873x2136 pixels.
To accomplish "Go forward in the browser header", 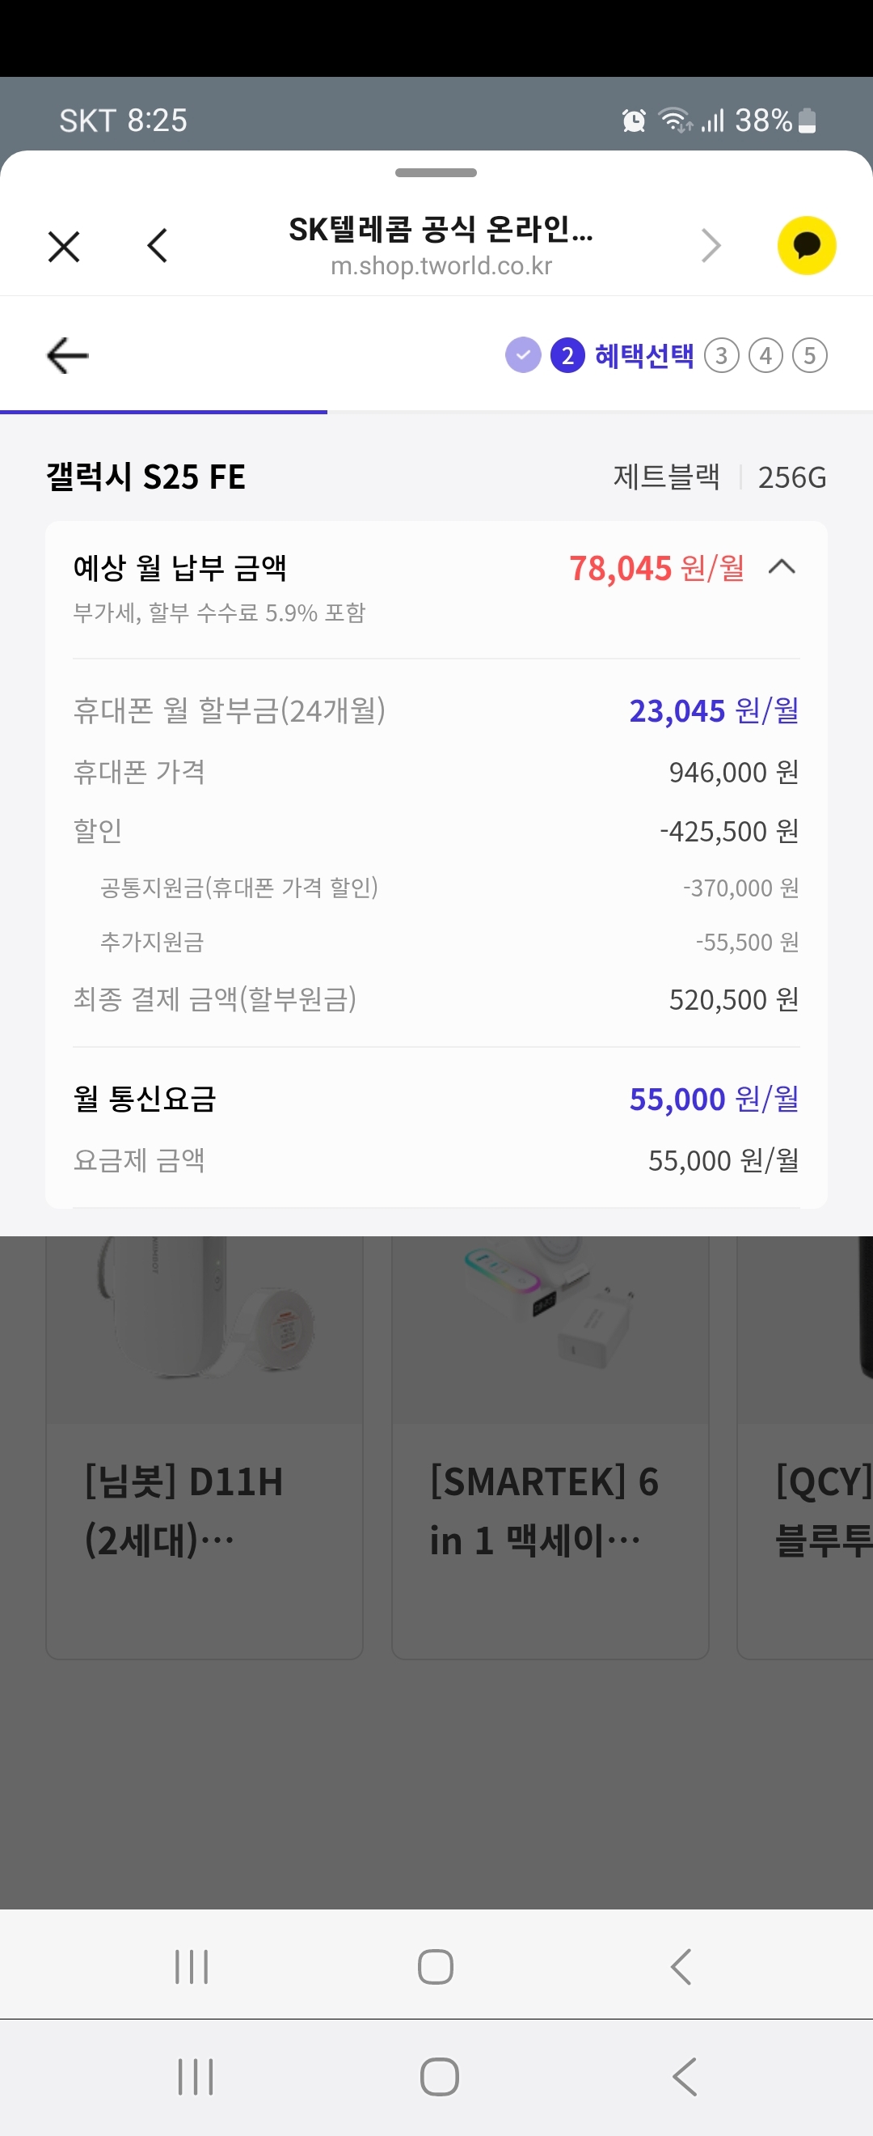I will pyautogui.click(x=711, y=246).
